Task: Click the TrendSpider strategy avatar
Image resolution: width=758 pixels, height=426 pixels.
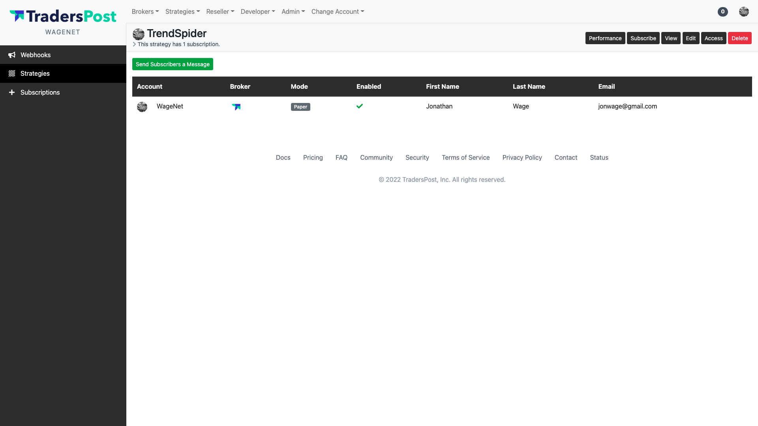Action: pos(139,34)
